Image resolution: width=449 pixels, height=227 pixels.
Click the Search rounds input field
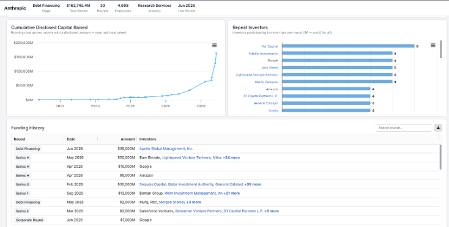pyautogui.click(x=404, y=128)
